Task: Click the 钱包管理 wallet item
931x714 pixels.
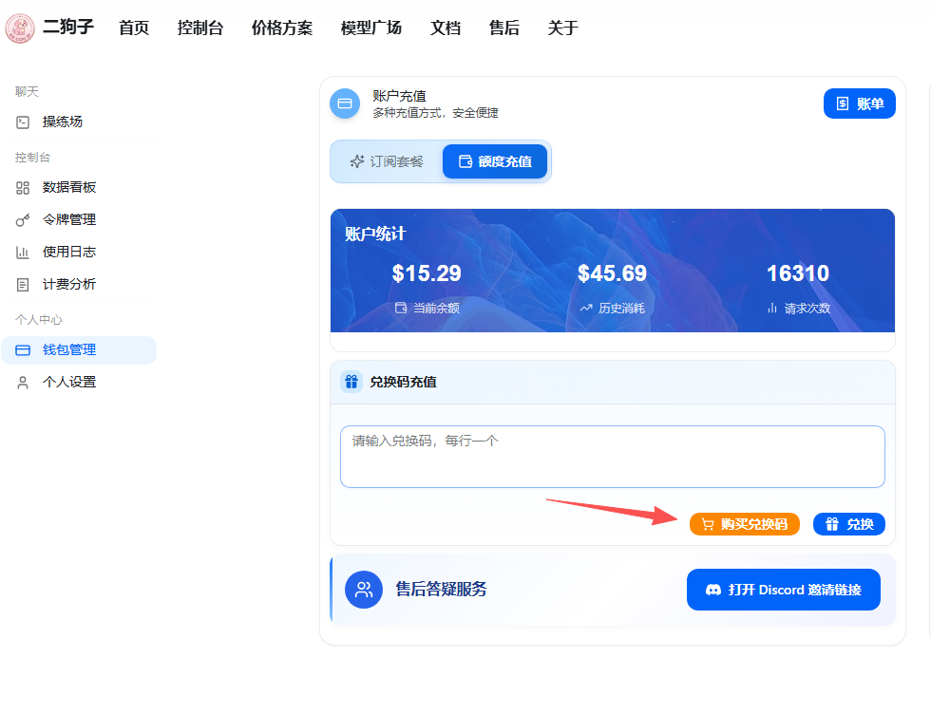Action: tap(79, 350)
